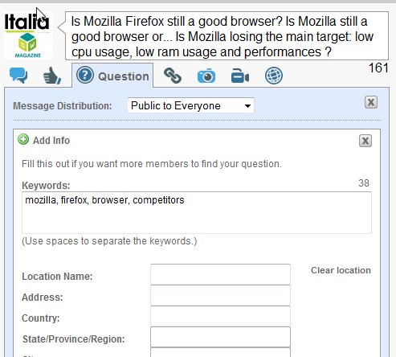This screenshot has width=396, height=357.
Task: Click the question mark icon
Action: (85, 76)
